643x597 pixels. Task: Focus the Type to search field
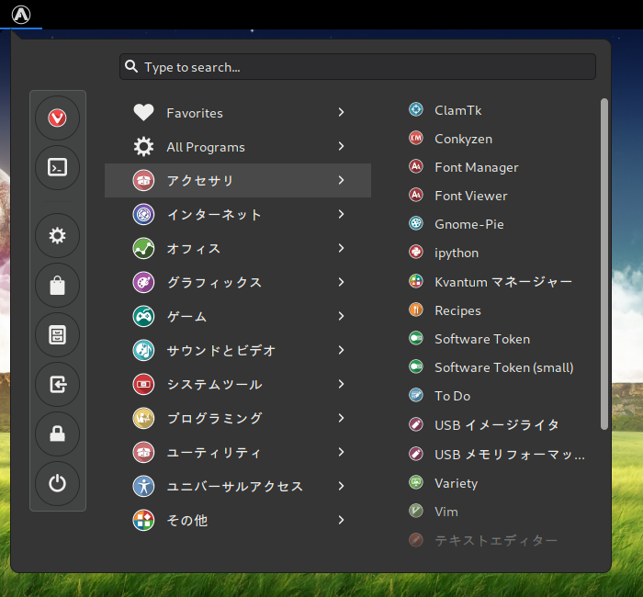357,66
